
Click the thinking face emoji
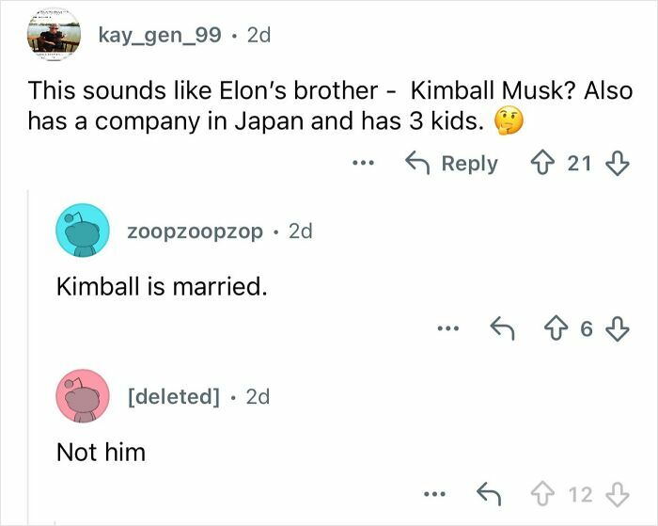509,121
